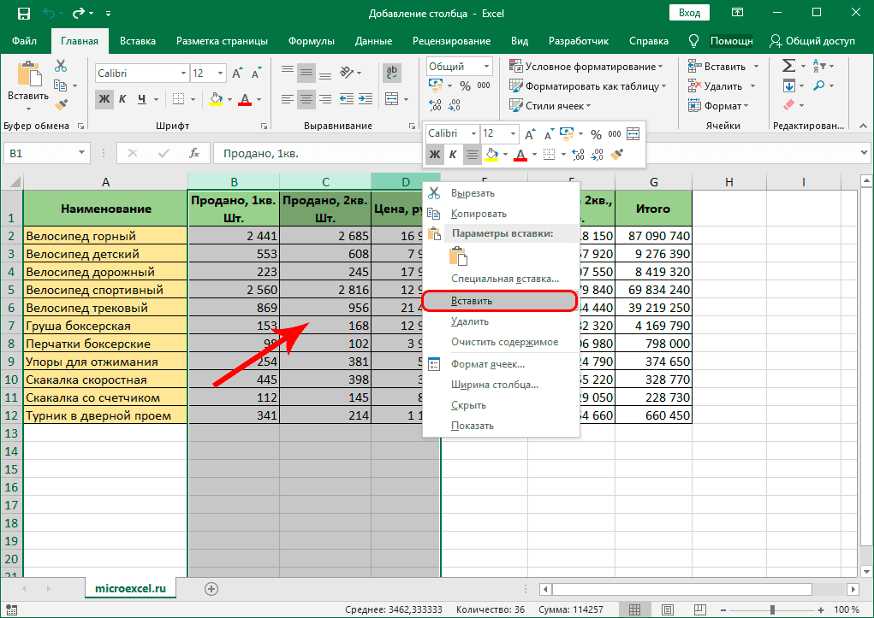Toggle italic formatting with the К icon

(124, 100)
